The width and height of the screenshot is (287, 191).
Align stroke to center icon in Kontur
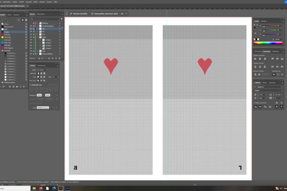click(38, 81)
